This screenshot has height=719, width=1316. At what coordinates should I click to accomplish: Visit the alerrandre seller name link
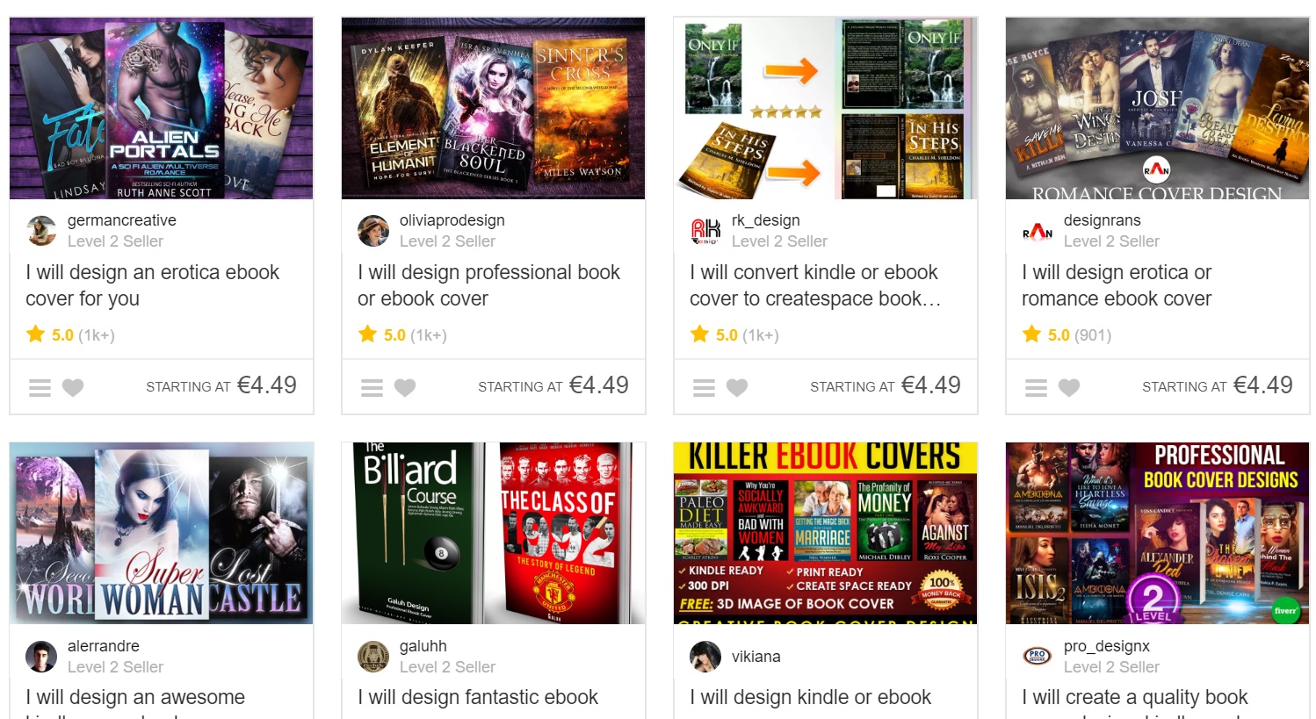tap(104, 646)
